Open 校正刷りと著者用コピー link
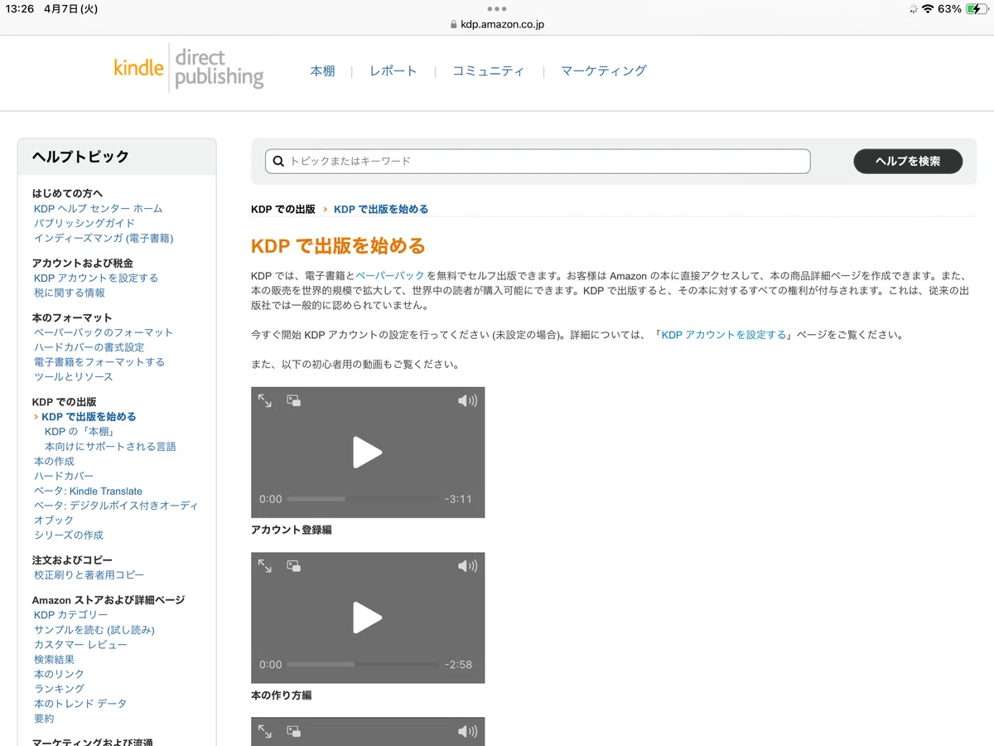The image size is (994, 746). pos(89,575)
